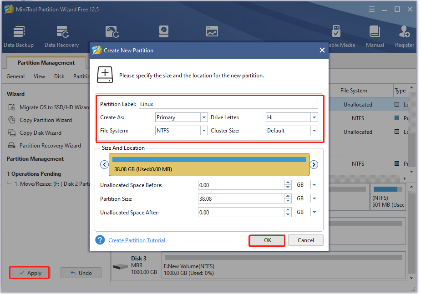Apply pending operations
The width and height of the screenshot is (421, 295).
pyautogui.click(x=30, y=274)
